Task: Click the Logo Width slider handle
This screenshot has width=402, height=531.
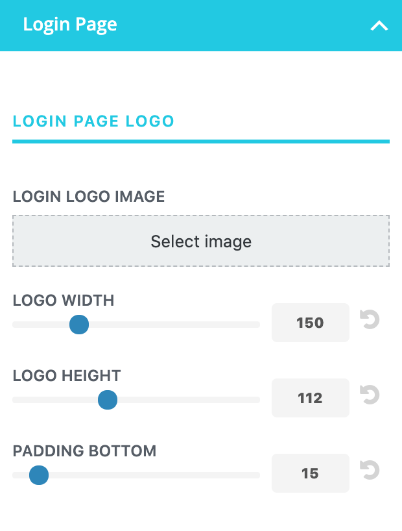Action: point(79,325)
